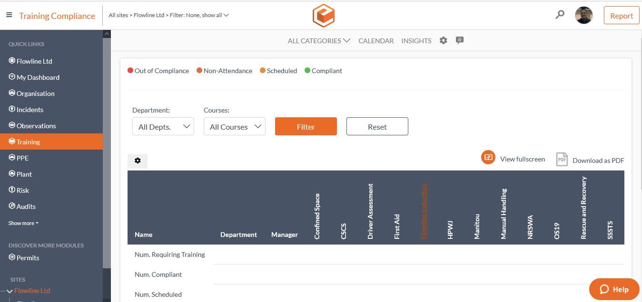Viewport: 642px width, 302px height.
Task: Click the SSSTS column header
Action: (611, 229)
